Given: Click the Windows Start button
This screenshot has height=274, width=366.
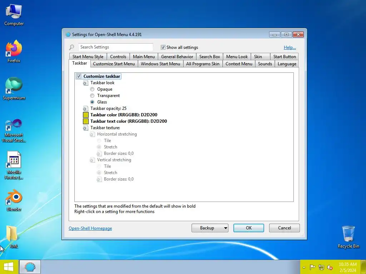Looking at the screenshot, I should [9, 267].
